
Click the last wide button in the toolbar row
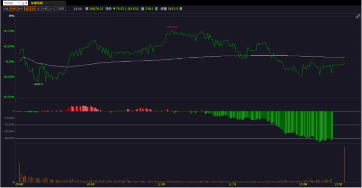click(x=60, y=9)
